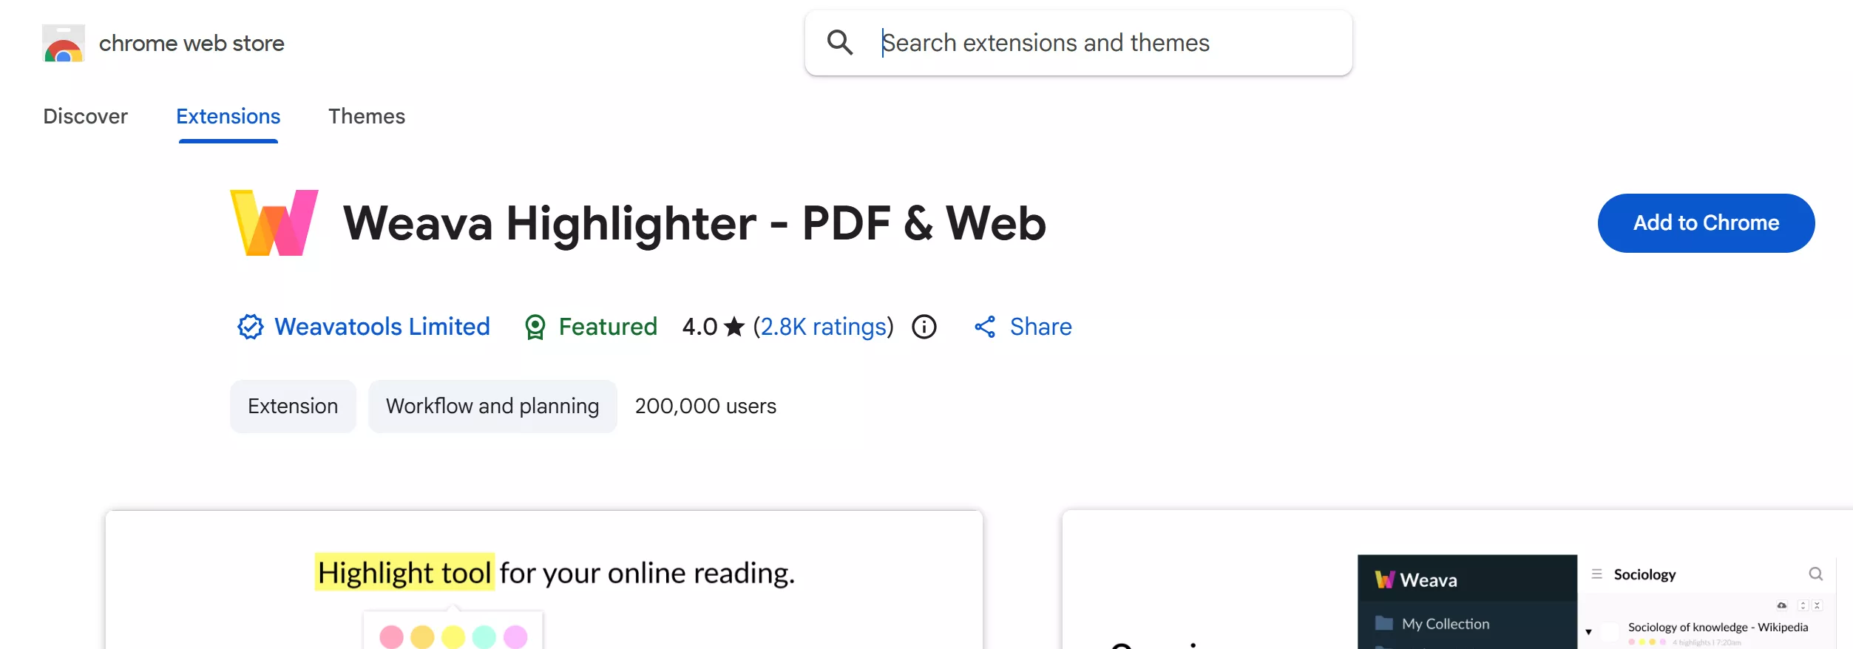
Task: Click the verified publisher badge icon
Action: (250, 327)
